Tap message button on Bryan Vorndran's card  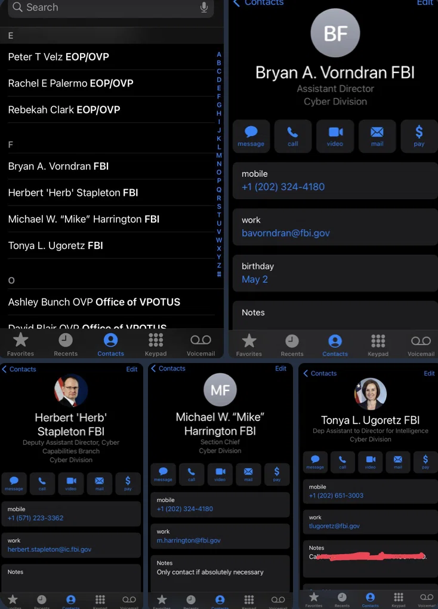click(x=251, y=136)
